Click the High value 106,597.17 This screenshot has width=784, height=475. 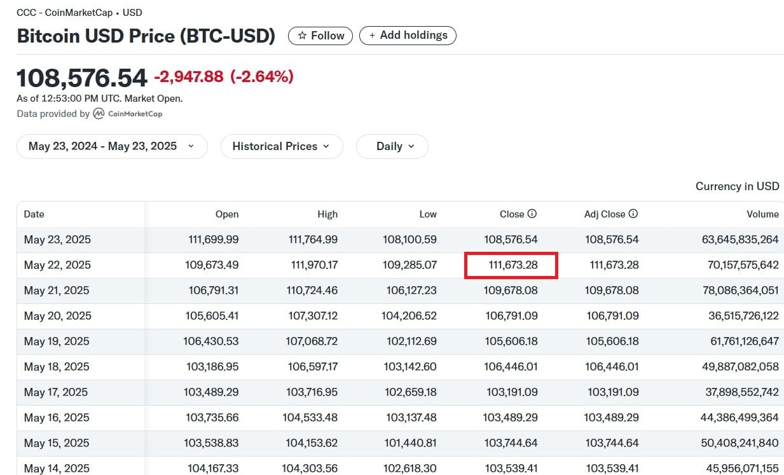pos(312,367)
